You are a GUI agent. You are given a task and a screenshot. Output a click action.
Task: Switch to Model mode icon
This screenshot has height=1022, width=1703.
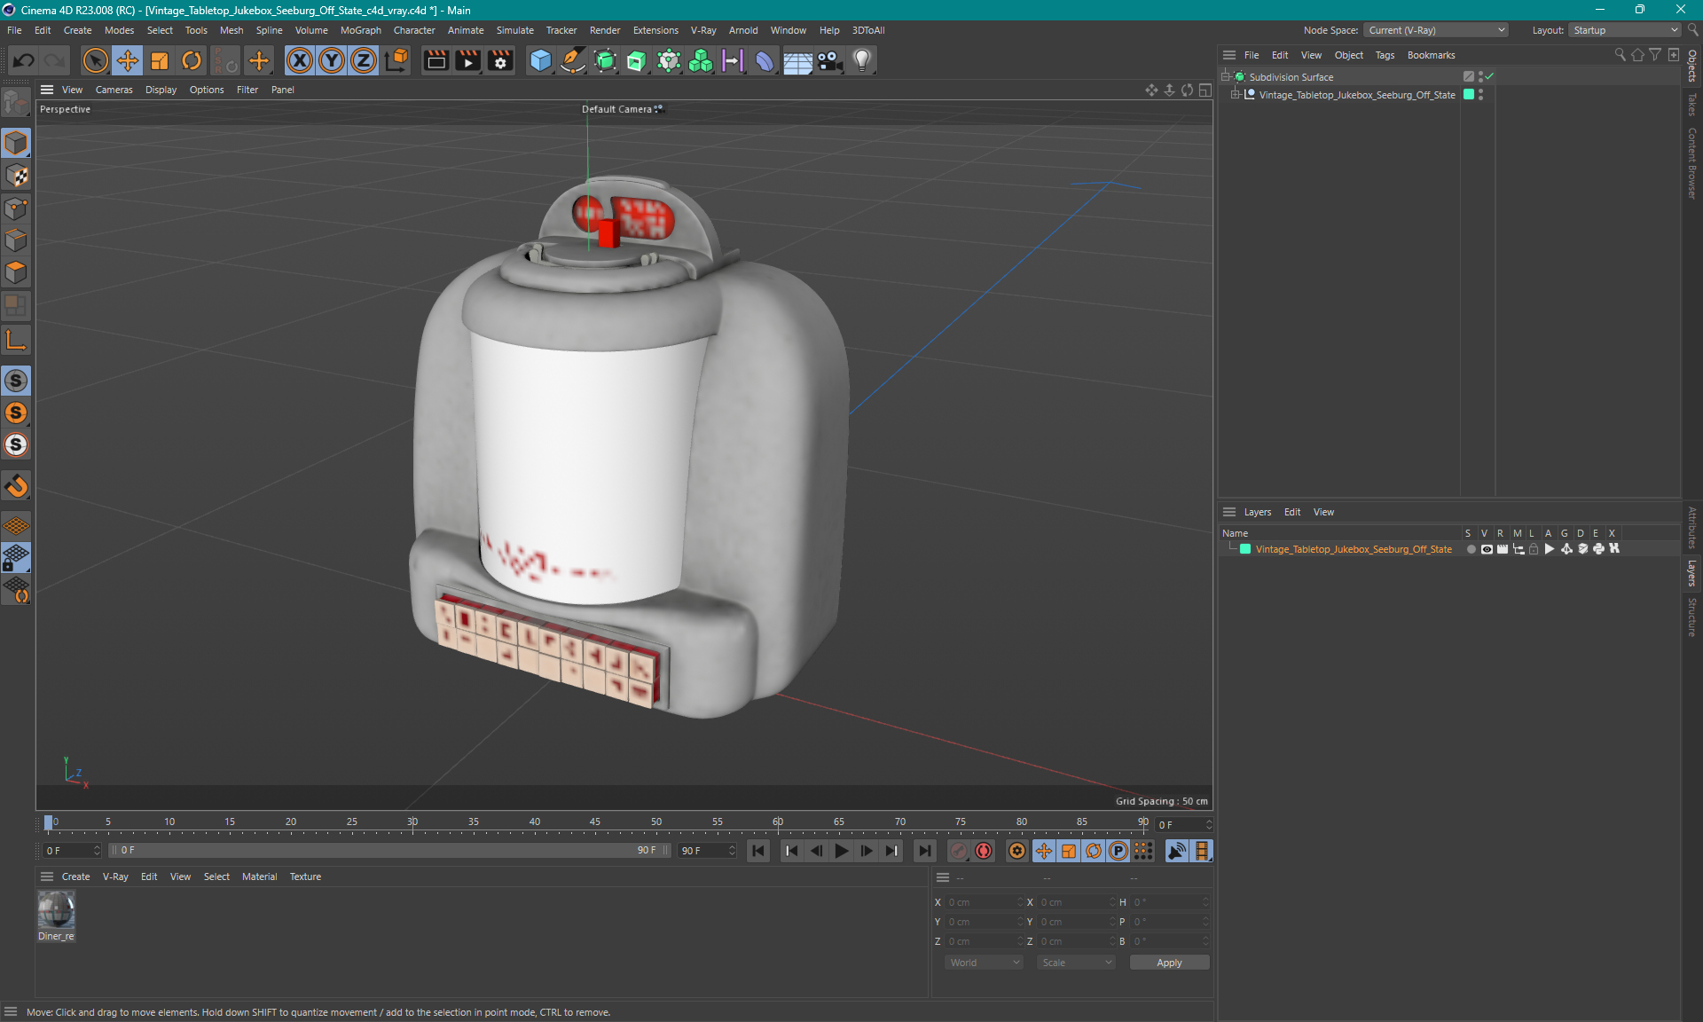(16, 143)
